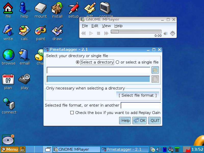Confirm with the OK button
The image size is (204, 153).
139,120
